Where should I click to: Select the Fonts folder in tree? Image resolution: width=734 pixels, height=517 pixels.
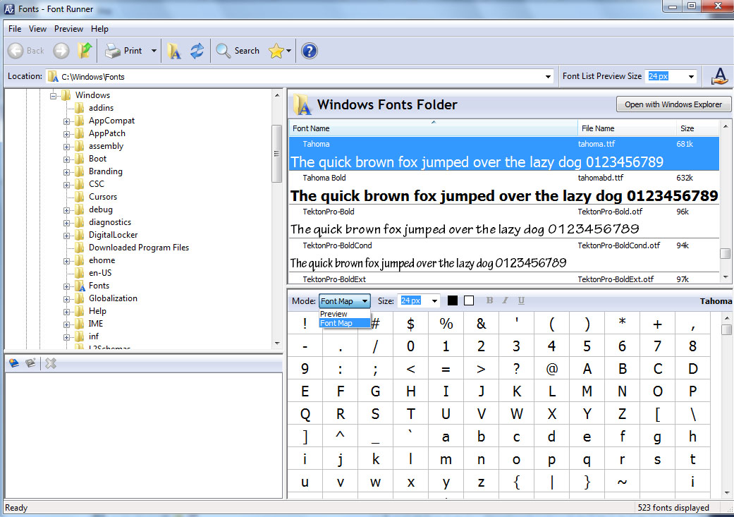point(99,285)
